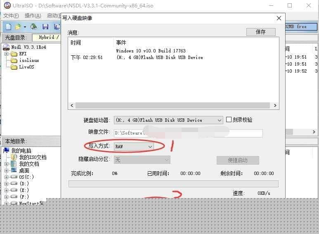319x234 pixels.
Task: Open the 启动 menu
Action: click(x=54, y=16)
